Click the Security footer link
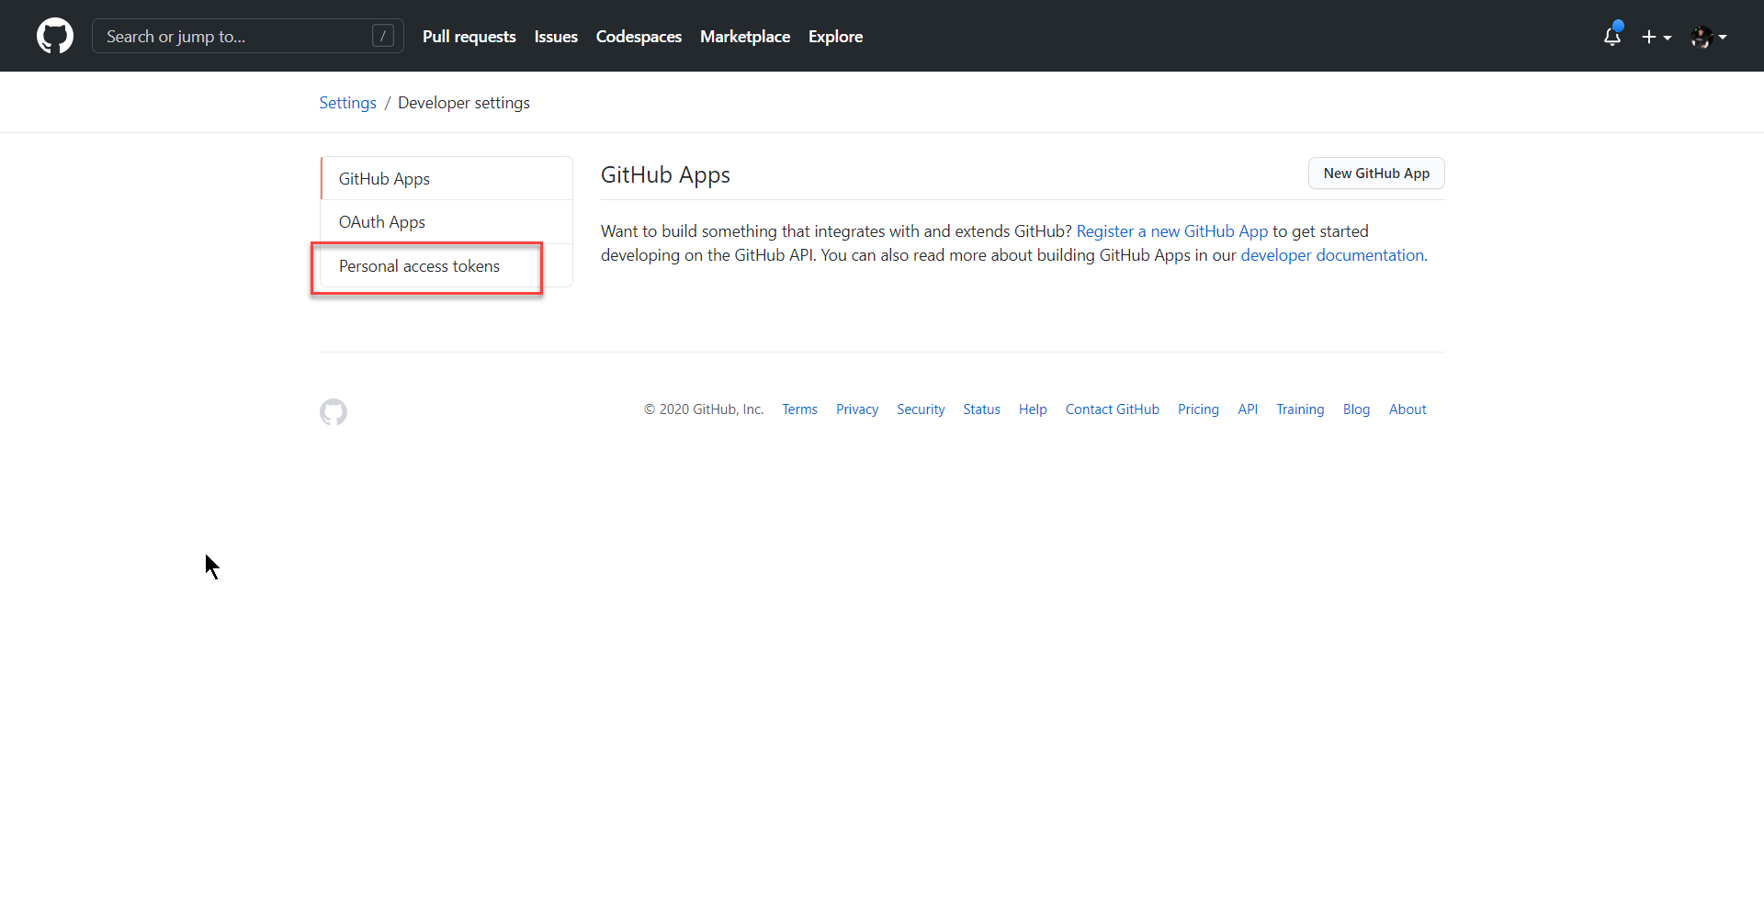The image size is (1764, 897). [921, 409]
